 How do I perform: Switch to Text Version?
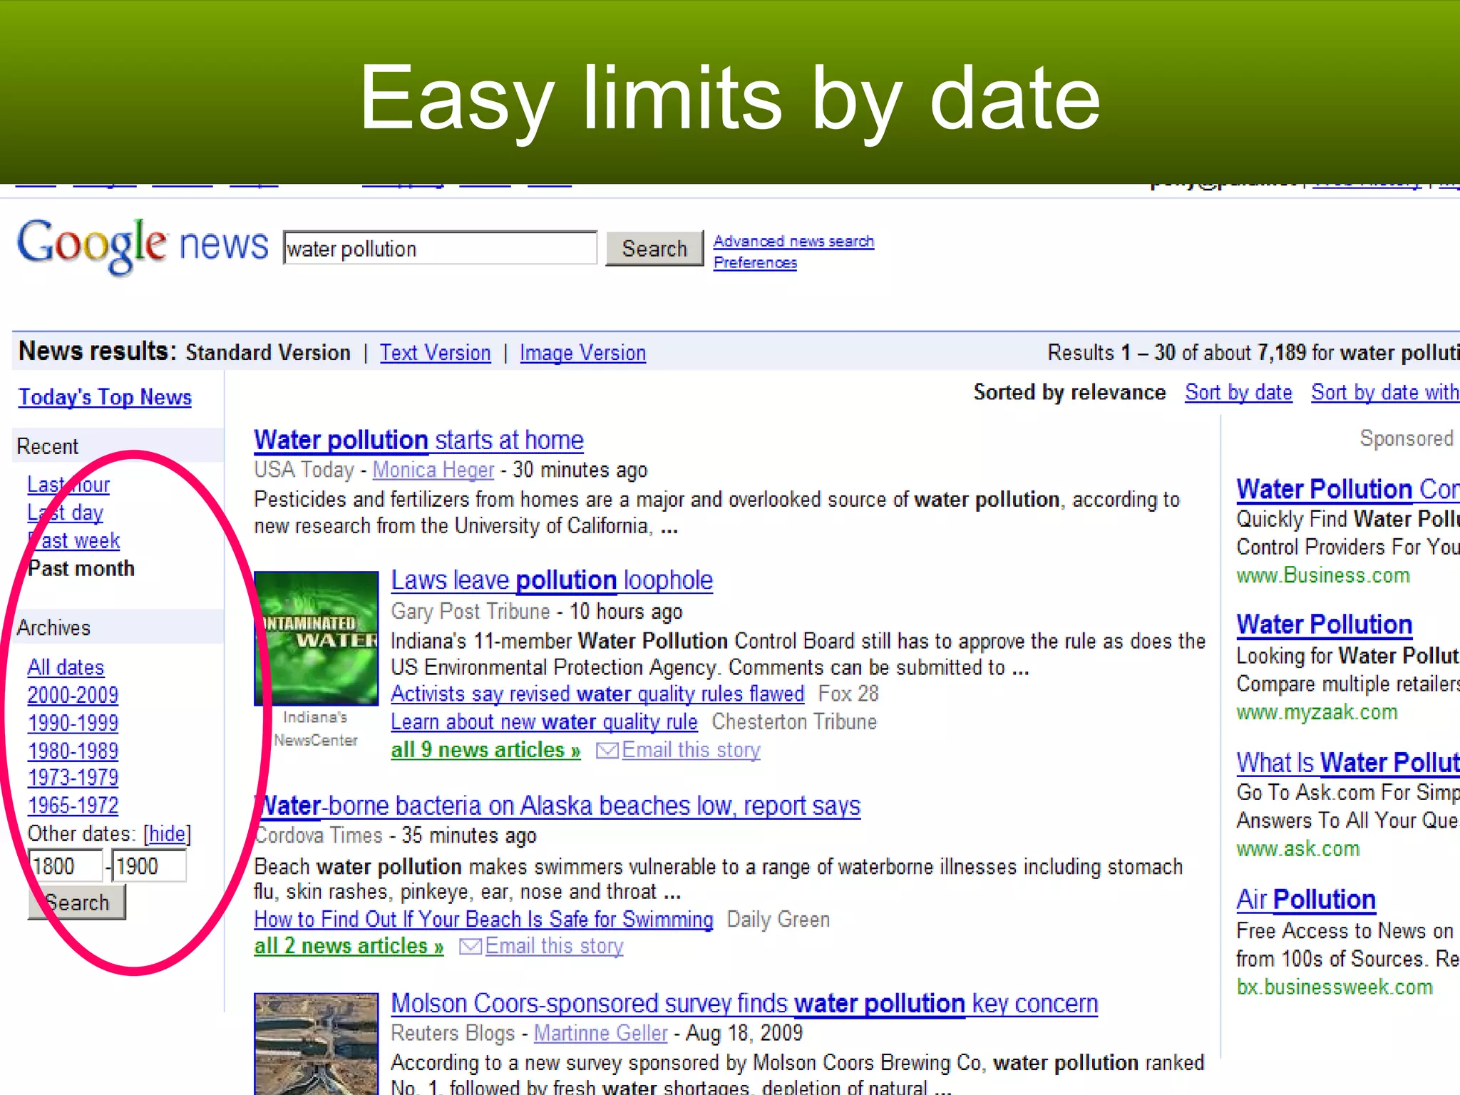[x=435, y=353]
